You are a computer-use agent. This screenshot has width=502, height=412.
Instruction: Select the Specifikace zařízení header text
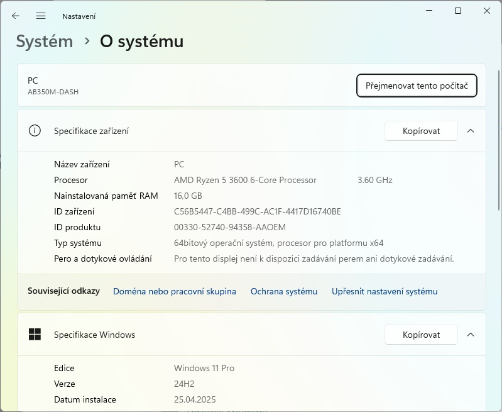pyautogui.click(x=91, y=131)
